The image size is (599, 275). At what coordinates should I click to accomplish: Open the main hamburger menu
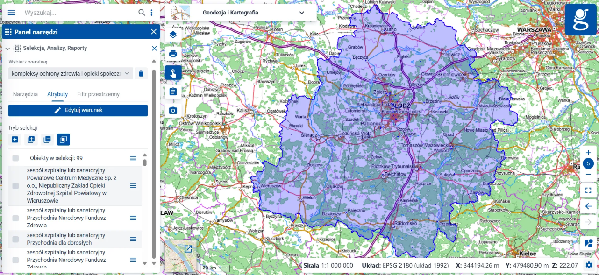click(12, 13)
